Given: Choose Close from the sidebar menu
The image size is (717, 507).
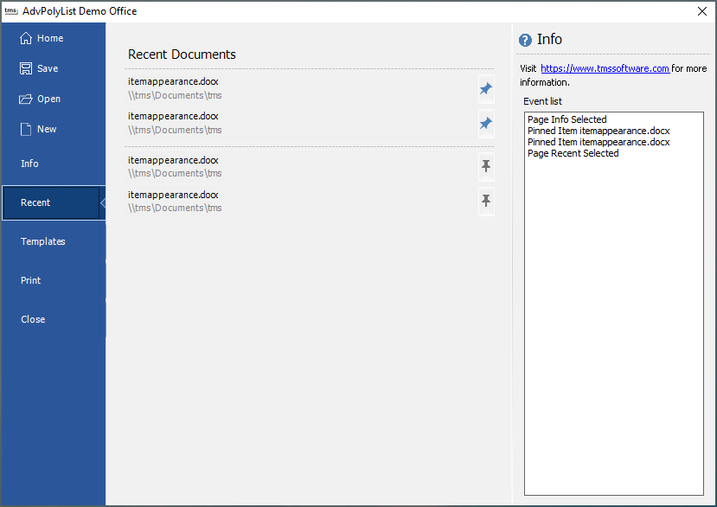Looking at the screenshot, I should pos(33,319).
